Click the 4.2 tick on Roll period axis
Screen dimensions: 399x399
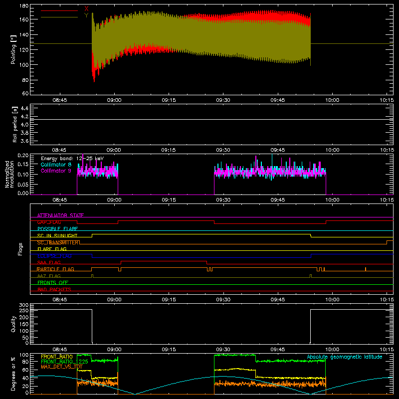tap(24, 117)
